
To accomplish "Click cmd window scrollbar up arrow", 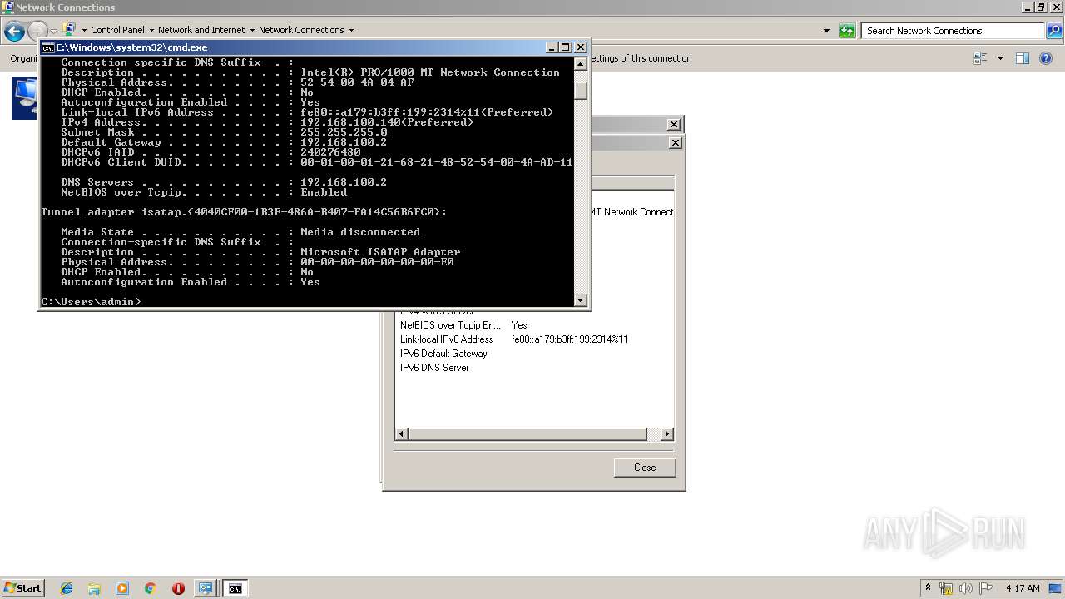I will click(581, 63).
